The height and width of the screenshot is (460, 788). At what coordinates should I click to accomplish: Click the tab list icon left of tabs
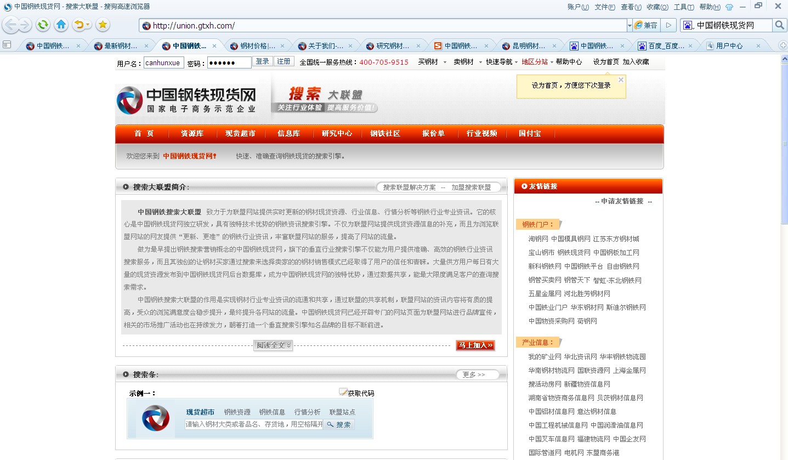(7, 44)
